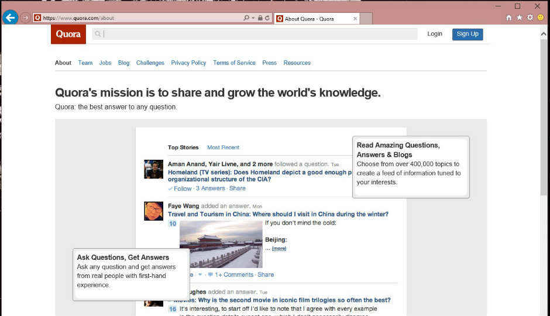Select the About navigation item
The image size is (550, 316).
(63, 63)
